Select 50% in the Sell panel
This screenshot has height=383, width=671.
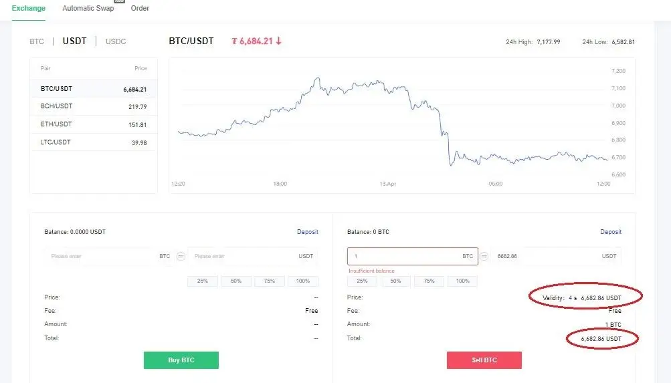click(396, 281)
